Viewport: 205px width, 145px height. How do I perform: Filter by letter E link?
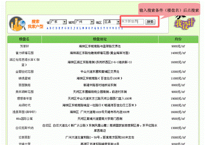pyautogui.click(x=59, y=28)
